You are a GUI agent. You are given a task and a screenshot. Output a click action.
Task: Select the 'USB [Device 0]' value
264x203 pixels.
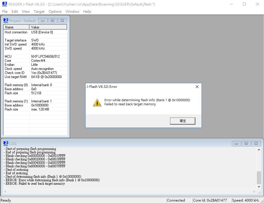coord(42,32)
